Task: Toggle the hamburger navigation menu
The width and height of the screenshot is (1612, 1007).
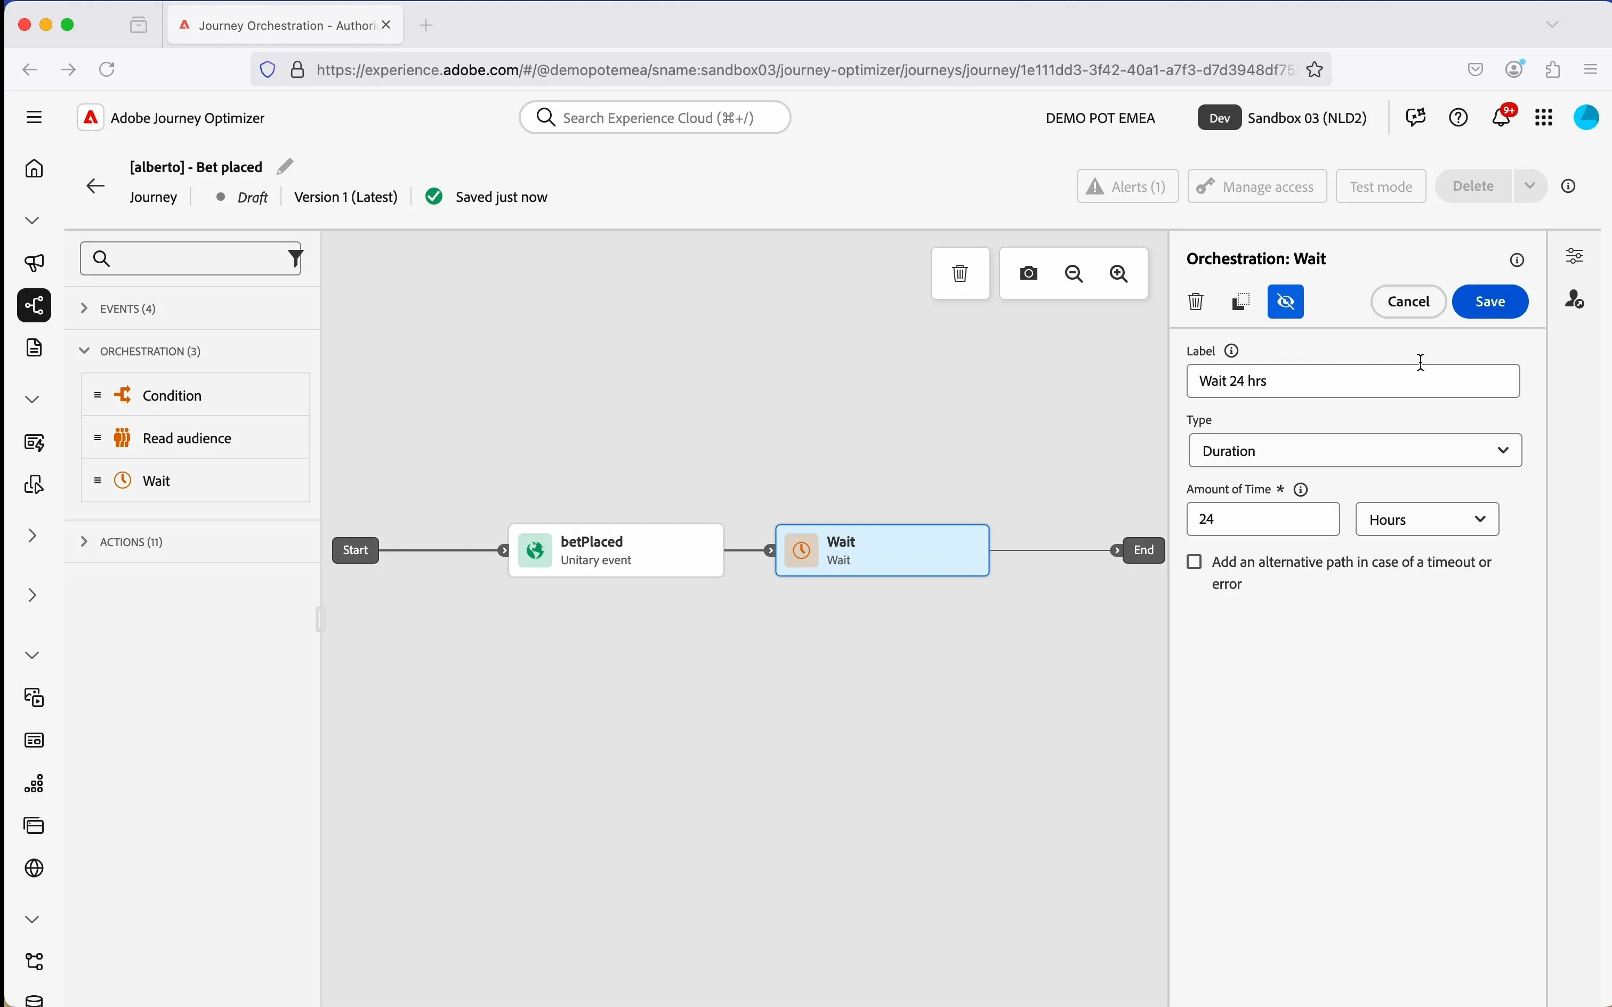Action: 35,118
